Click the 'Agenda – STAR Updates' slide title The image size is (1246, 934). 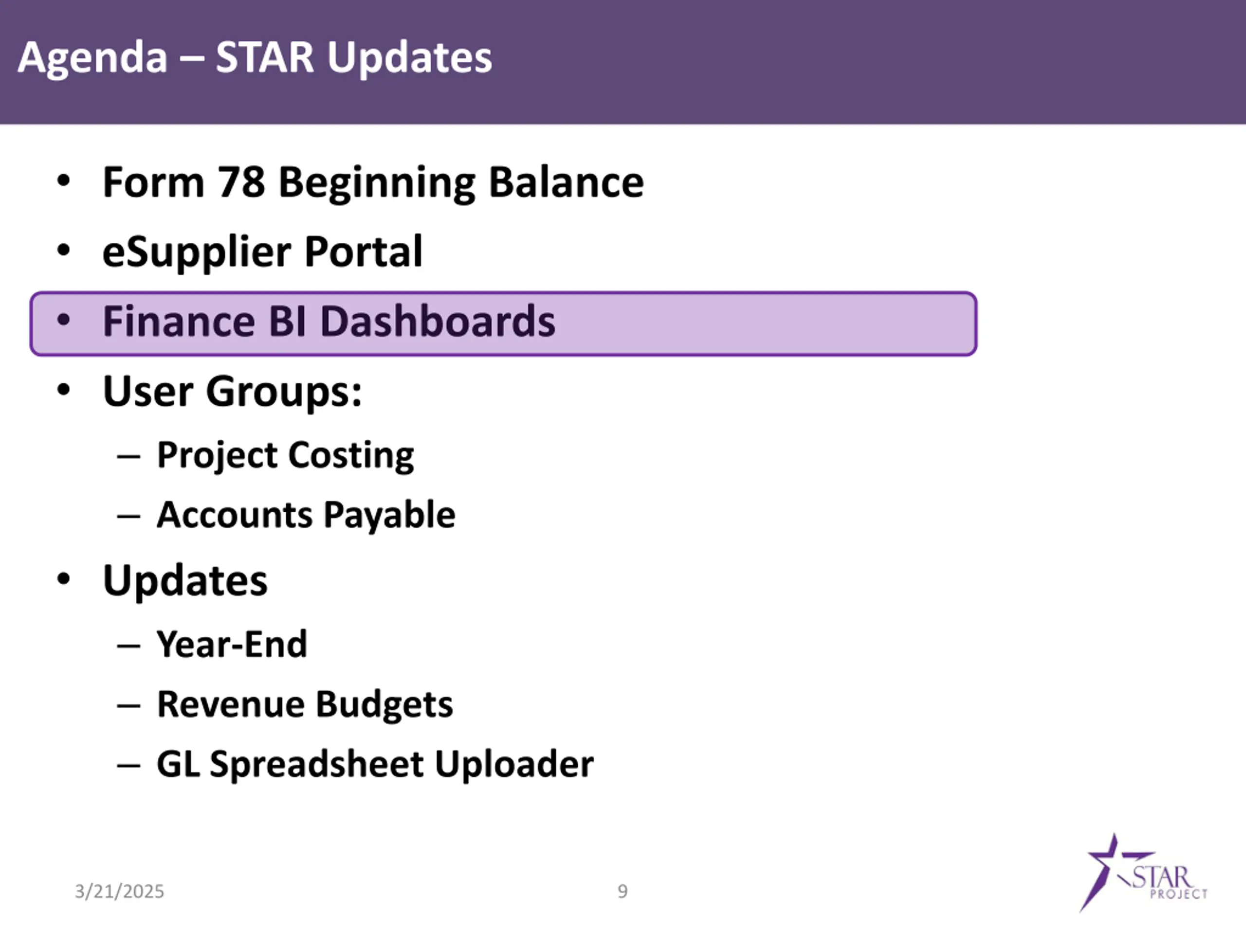pyautogui.click(x=255, y=57)
